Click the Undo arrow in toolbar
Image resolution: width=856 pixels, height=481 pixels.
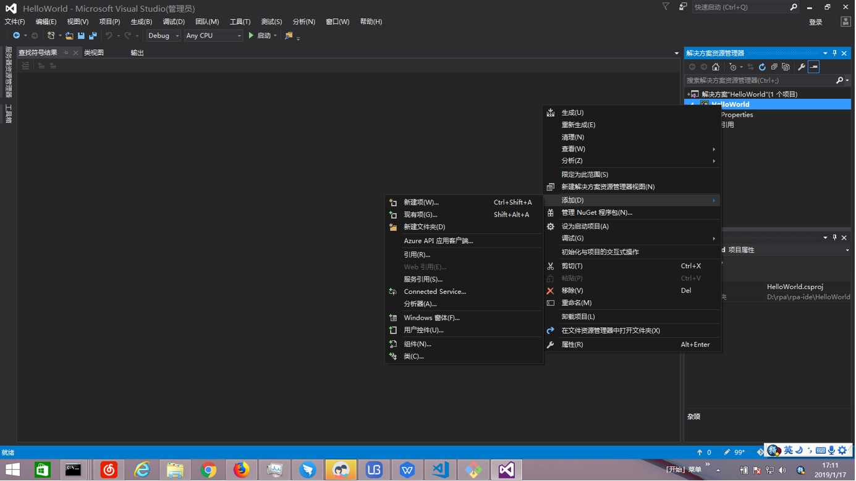pos(109,36)
